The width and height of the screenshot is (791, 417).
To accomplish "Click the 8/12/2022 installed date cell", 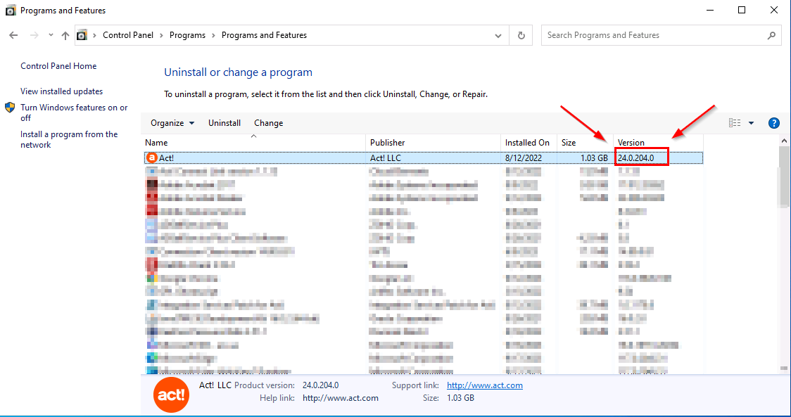I will click(x=523, y=158).
